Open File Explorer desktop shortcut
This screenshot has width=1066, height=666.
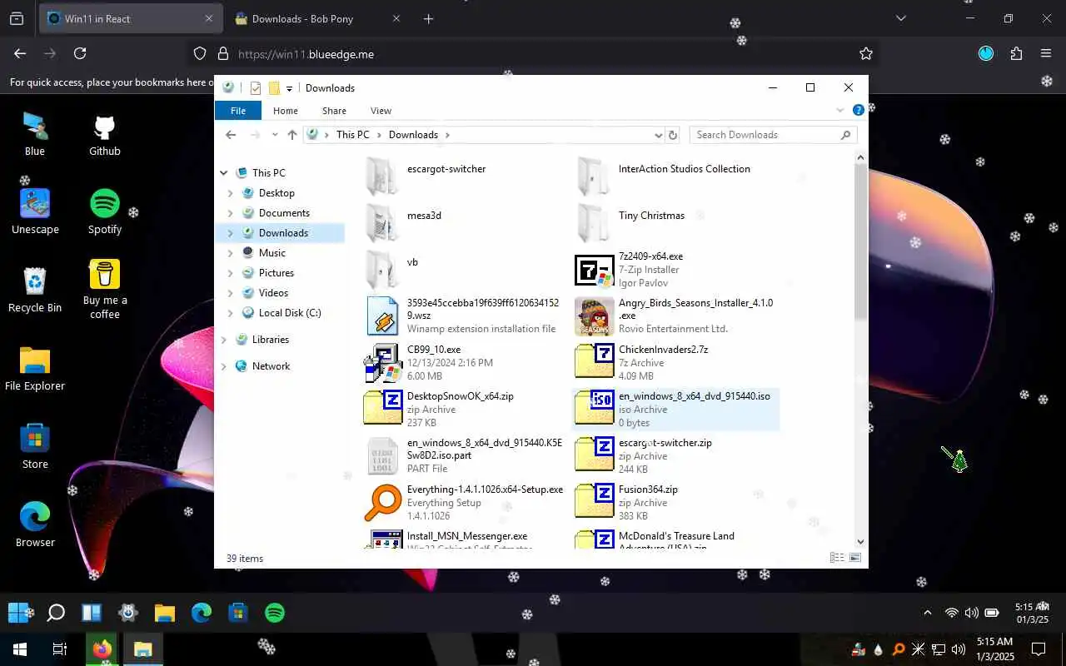click(x=35, y=369)
